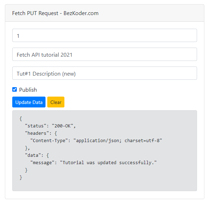Click the "data" key in the JSON output
This screenshot has height=203, width=210.
point(34,155)
